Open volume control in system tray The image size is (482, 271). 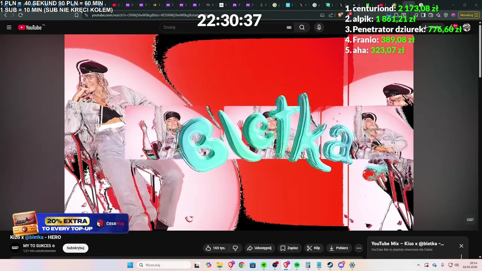click(457, 265)
